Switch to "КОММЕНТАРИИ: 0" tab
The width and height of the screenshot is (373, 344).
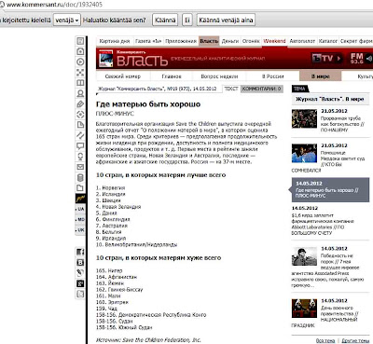coord(262,89)
